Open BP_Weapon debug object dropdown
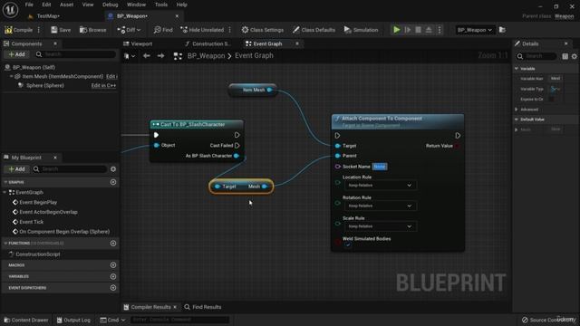Screen dimensions: 580x326 [475, 30]
